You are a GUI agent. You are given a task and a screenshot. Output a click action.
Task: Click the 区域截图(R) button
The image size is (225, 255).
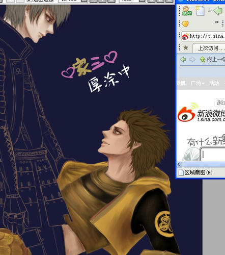click(x=195, y=172)
